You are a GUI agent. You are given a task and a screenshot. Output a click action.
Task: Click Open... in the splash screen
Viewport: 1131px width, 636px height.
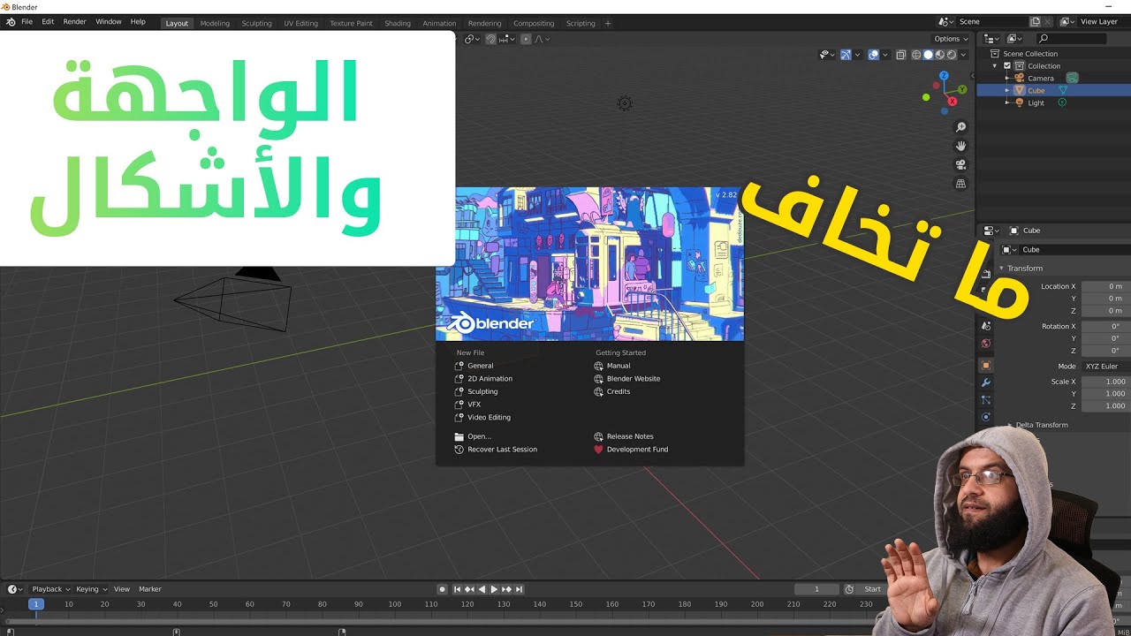[x=479, y=436]
